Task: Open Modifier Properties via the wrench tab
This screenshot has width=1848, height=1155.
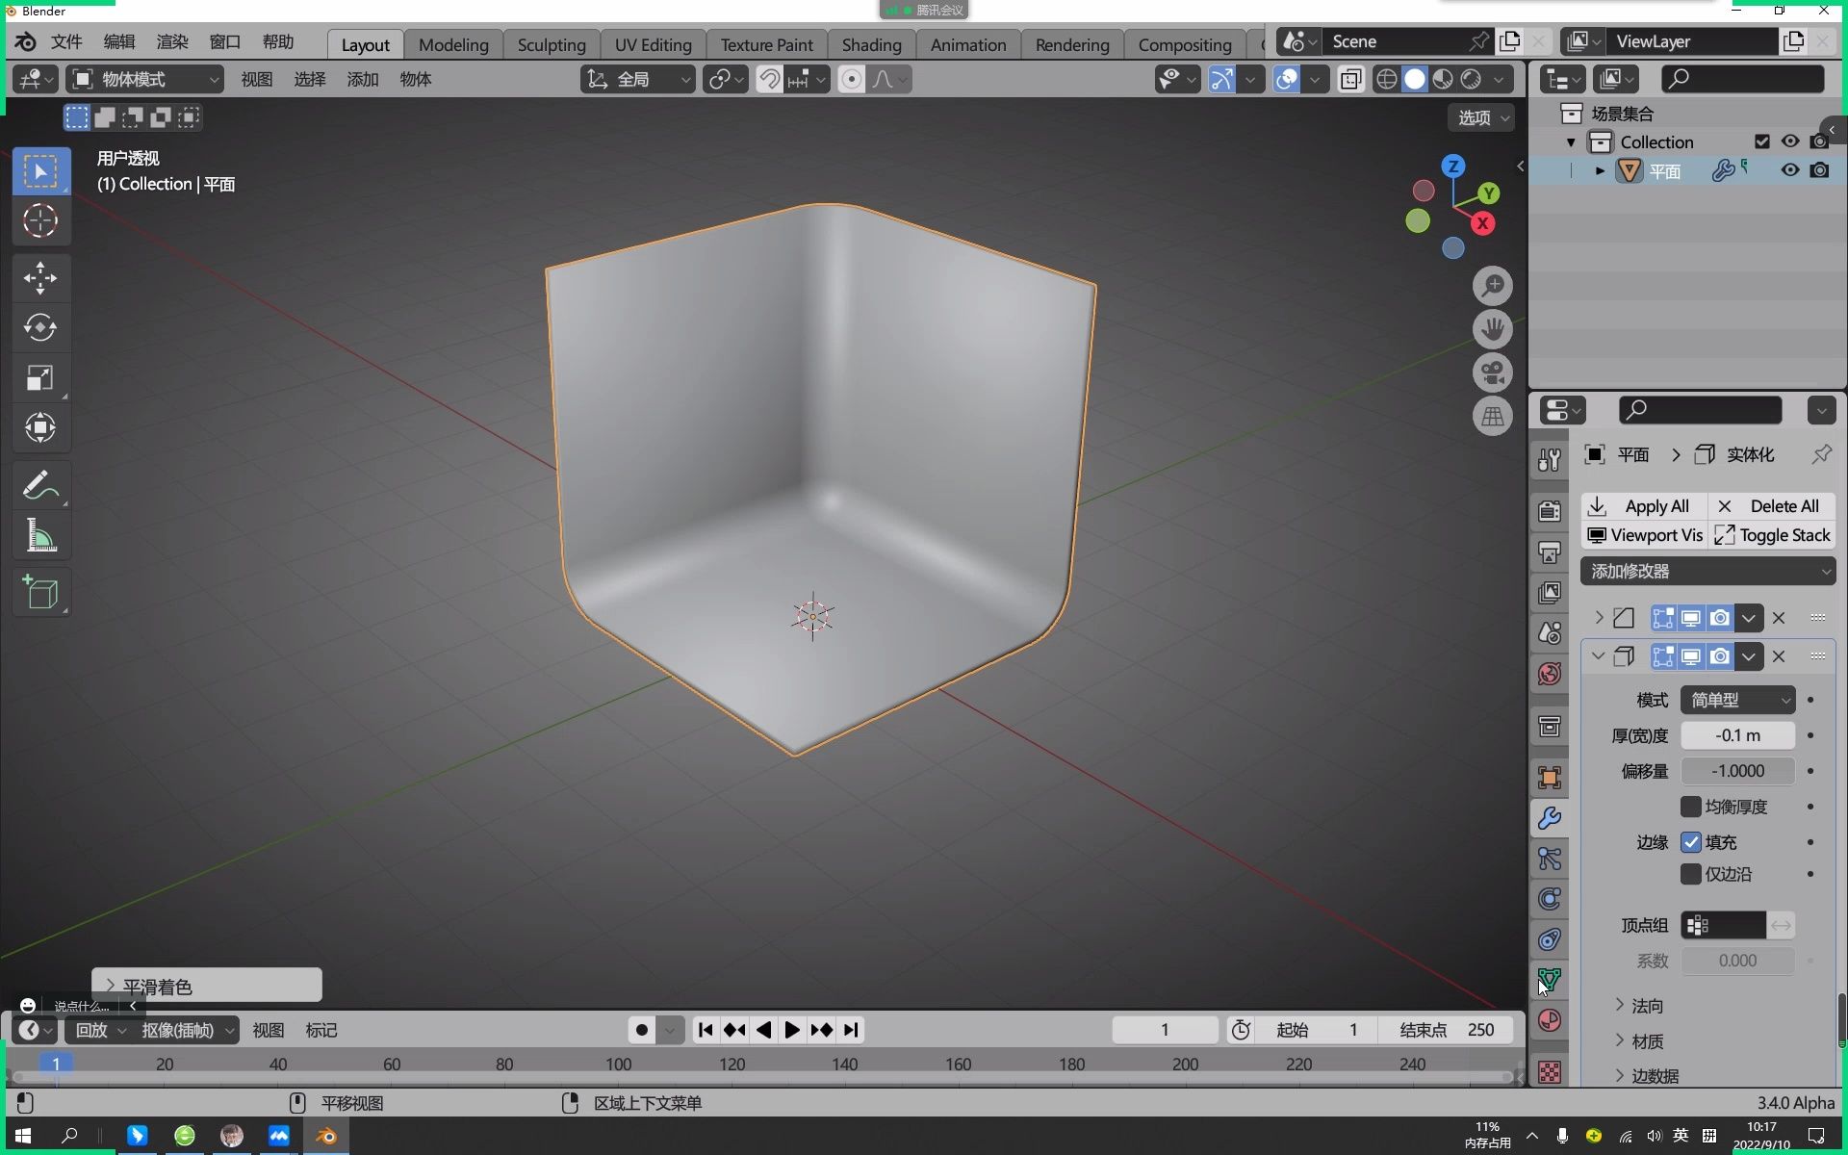Action: pyautogui.click(x=1549, y=818)
